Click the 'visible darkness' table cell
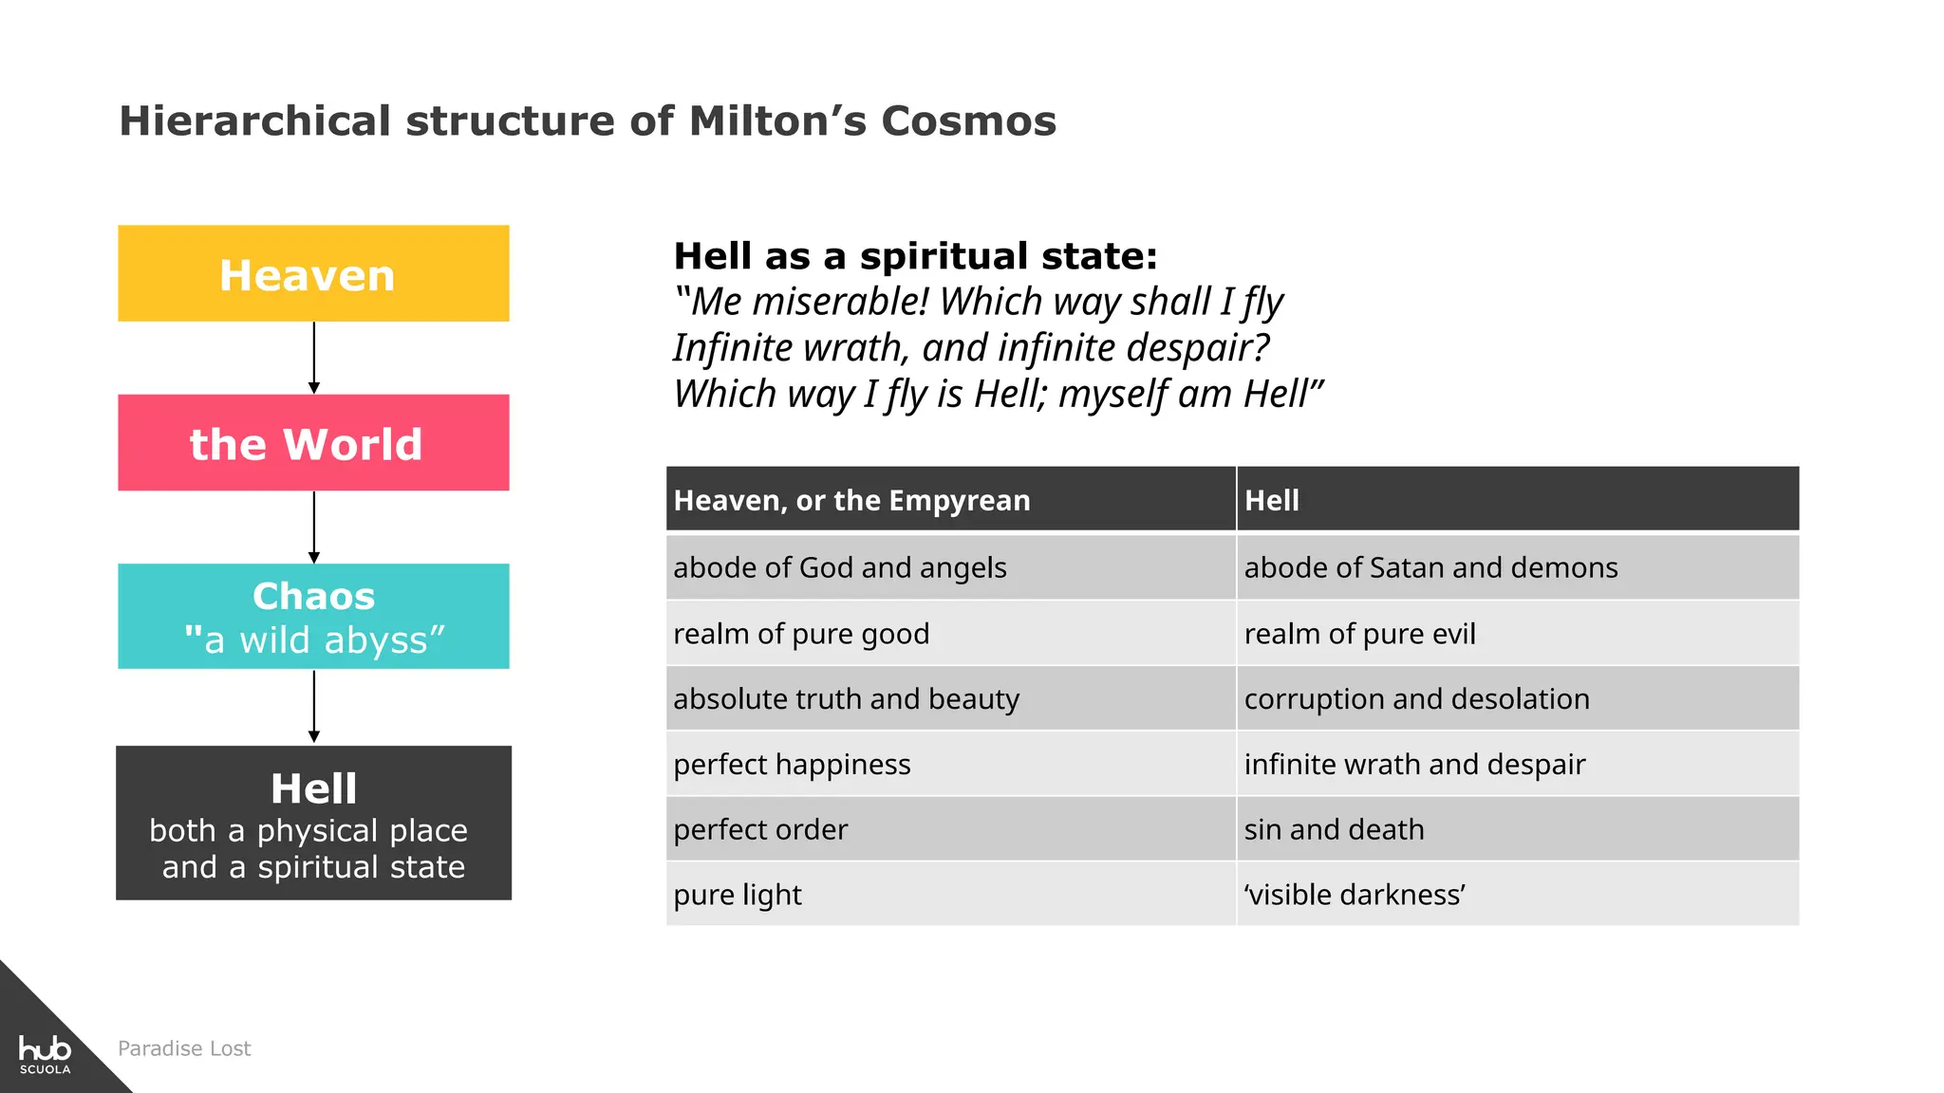Screen dimensions: 1944x1093 click(1518, 894)
